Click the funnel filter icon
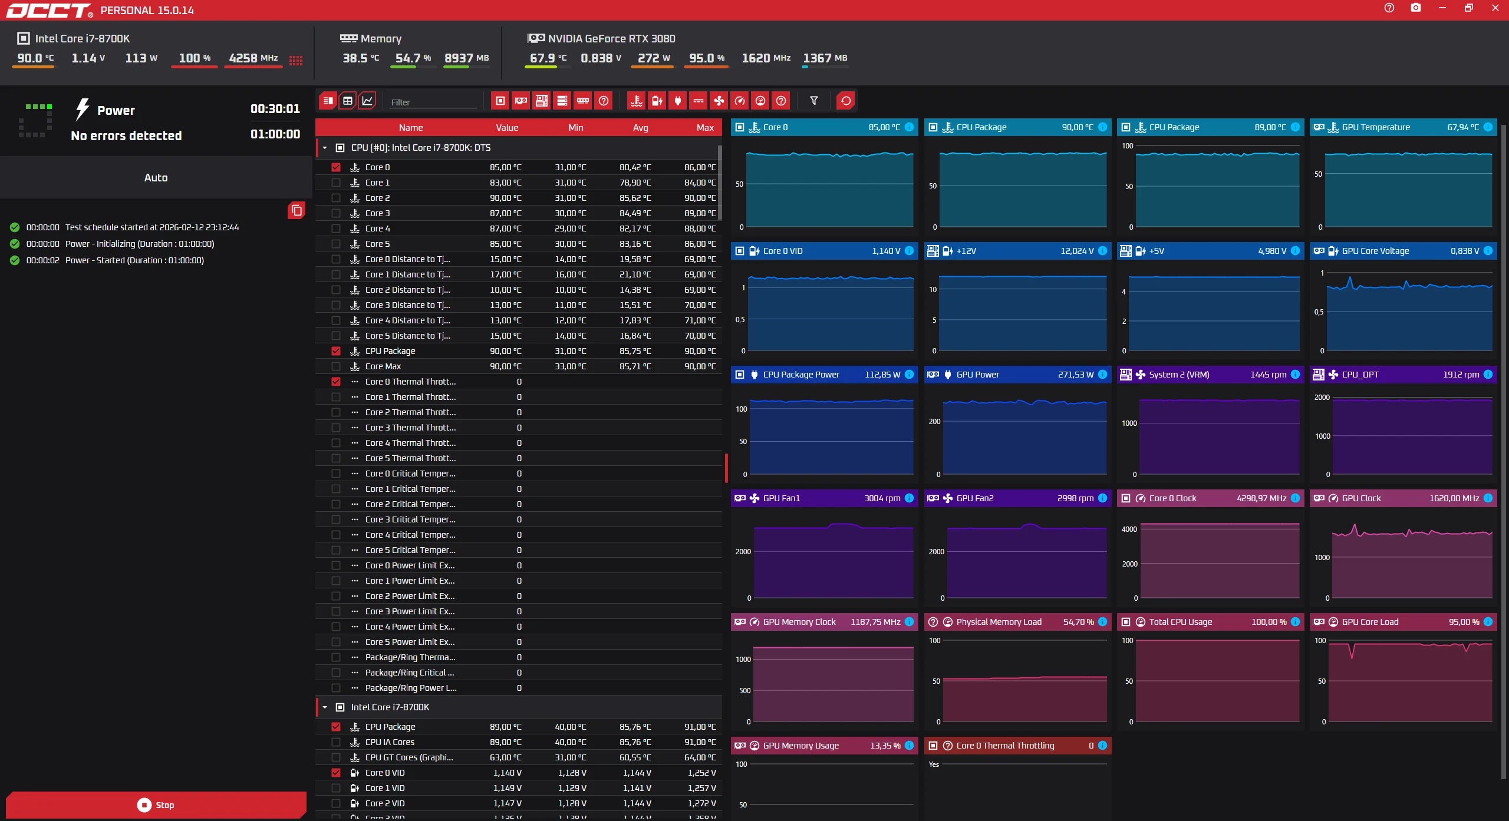The width and height of the screenshot is (1509, 821). [814, 101]
